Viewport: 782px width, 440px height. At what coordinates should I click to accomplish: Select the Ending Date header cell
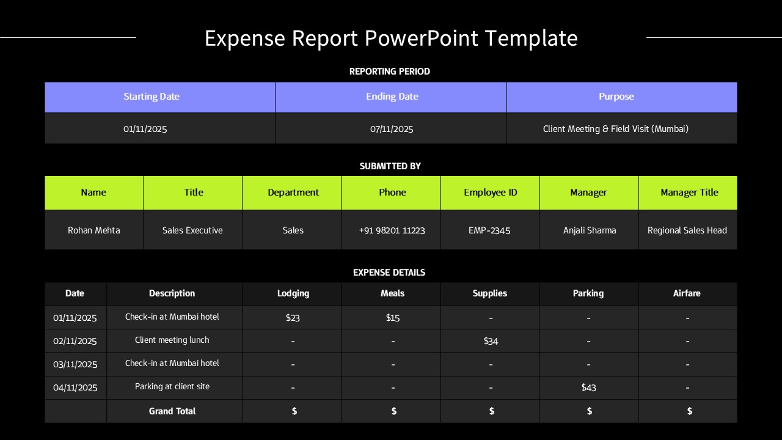(392, 97)
